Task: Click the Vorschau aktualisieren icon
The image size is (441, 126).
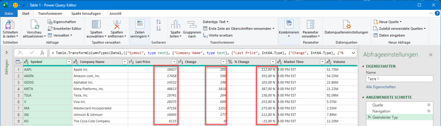Action: tap(35, 25)
